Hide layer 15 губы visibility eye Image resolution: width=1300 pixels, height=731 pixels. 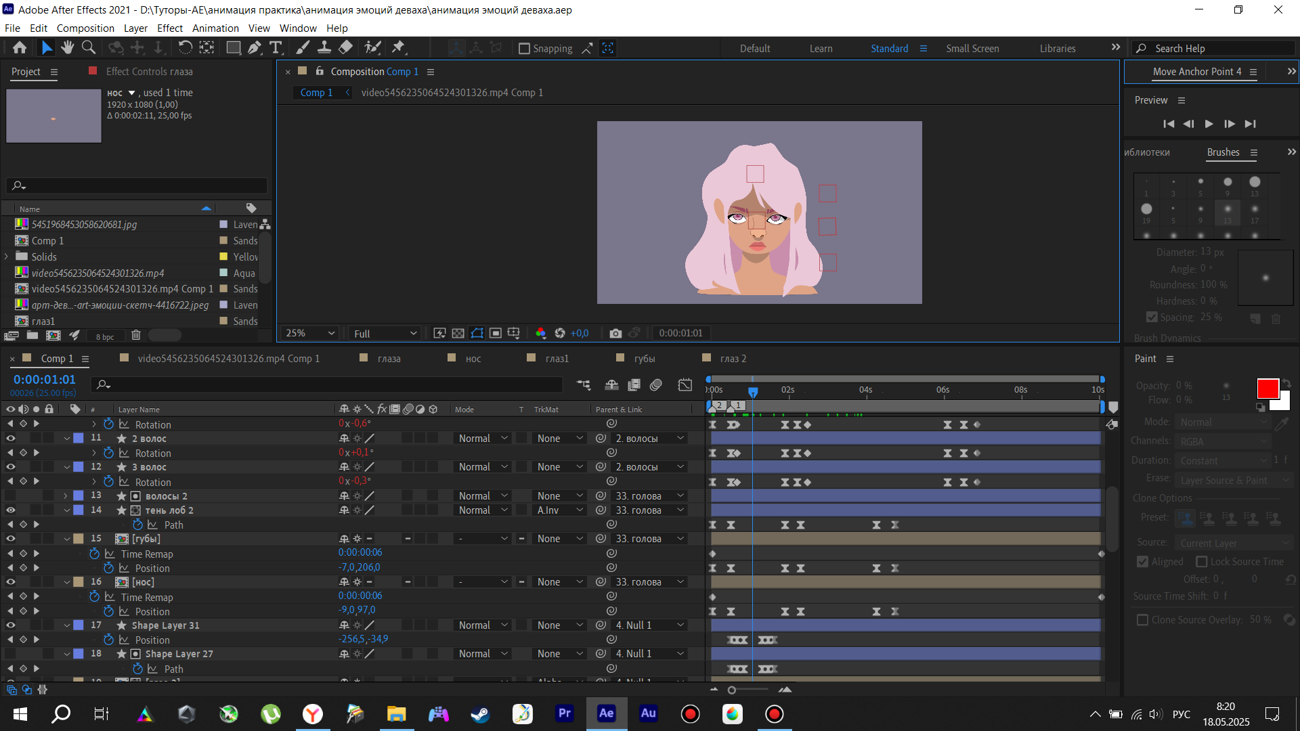(x=10, y=539)
